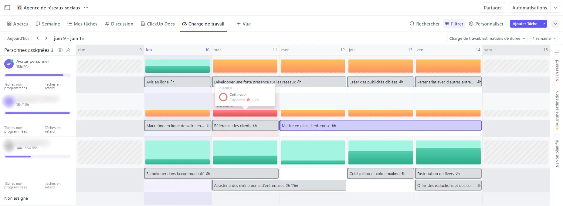Click Avatar personnel capacity progress bar
Screen dimensions: 563x206
coord(38,75)
